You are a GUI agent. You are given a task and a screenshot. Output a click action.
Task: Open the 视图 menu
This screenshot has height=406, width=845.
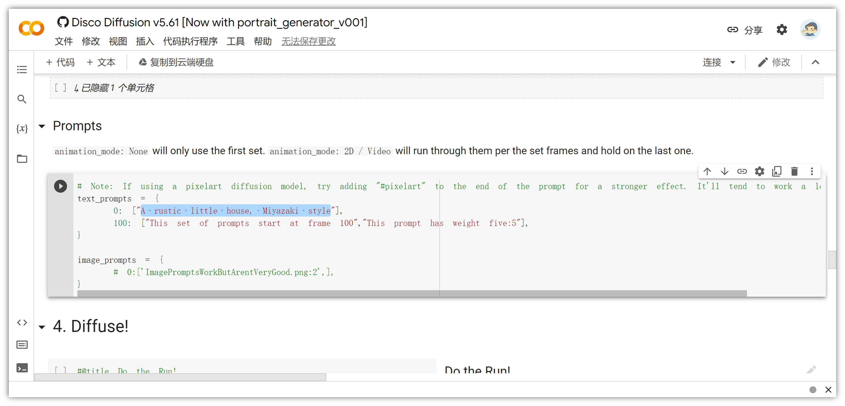[x=118, y=41]
